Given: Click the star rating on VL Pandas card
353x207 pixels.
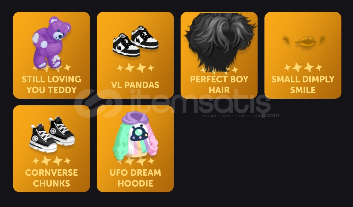Looking at the screenshot, I should [135, 68].
